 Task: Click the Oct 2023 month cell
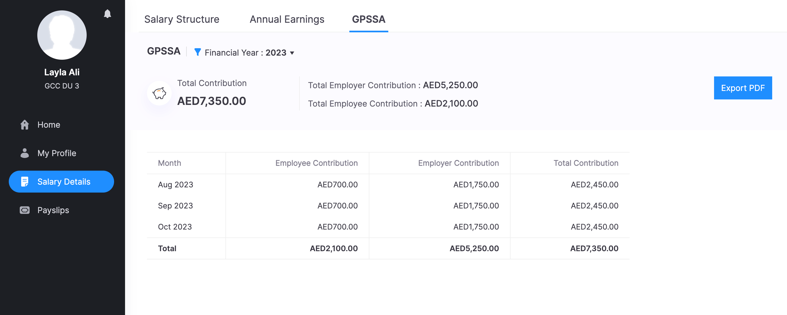[x=175, y=227]
